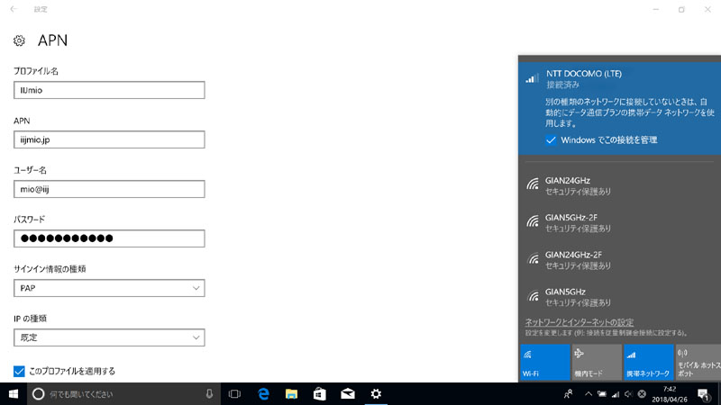Viewport: 721px width, 405px height.
Task: Click the APN field containing iijmio.jp
Action: pyautogui.click(x=109, y=139)
